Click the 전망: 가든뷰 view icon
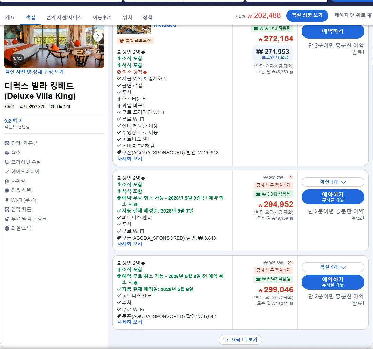Screen dimensions: 373x349 point(7,143)
